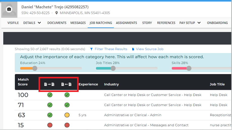This screenshot has height=130, width=232.
Task: Click the document right-arrow match column icon
Action: pyautogui.click(x=49, y=84)
